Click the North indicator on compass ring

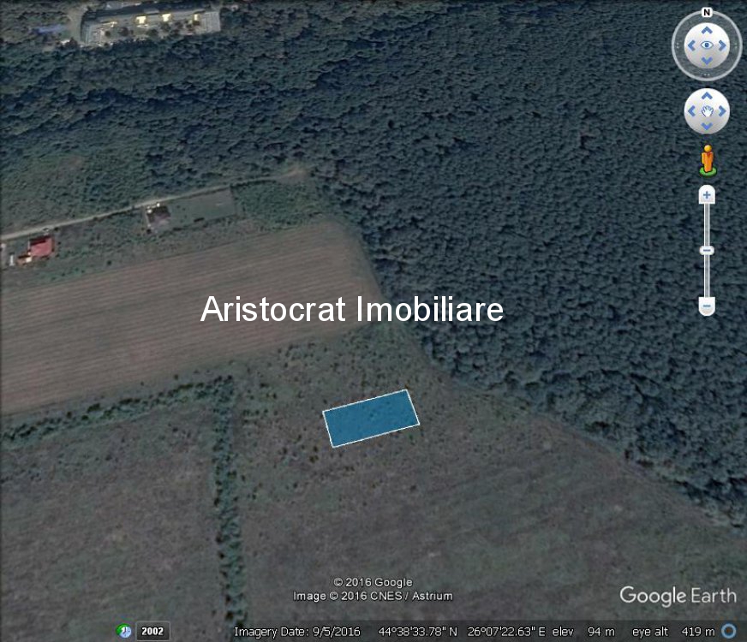pyautogui.click(x=707, y=12)
